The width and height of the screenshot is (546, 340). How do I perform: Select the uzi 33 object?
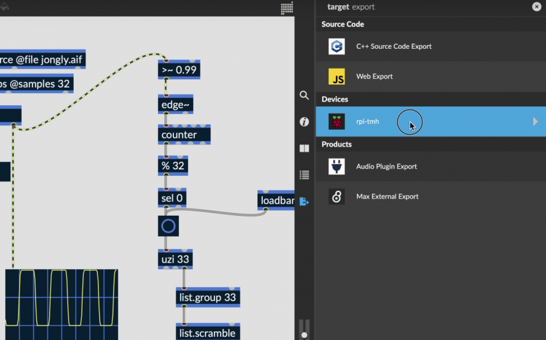(x=175, y=259)
